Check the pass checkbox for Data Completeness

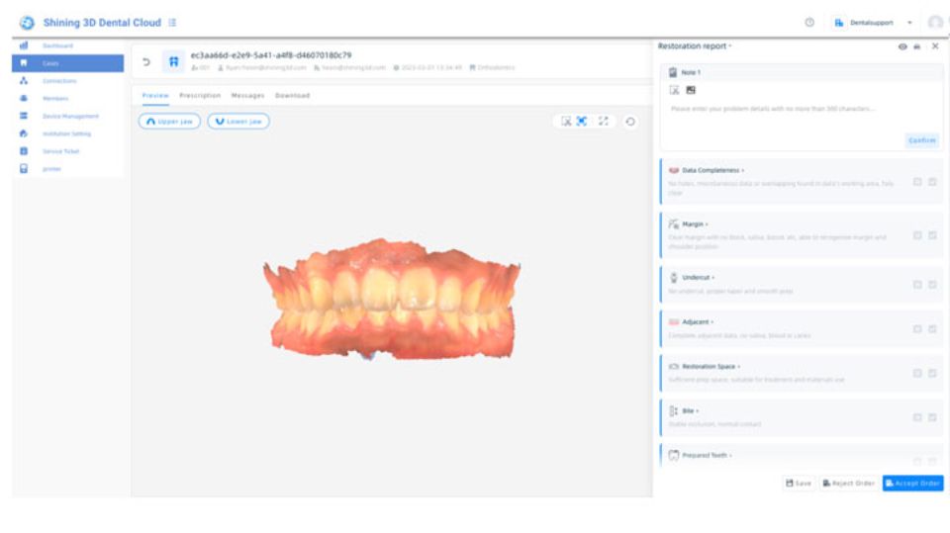coord(933,182)
